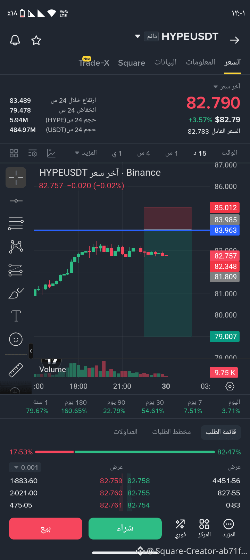This screenshot has width=250, height=560.
Task: Click the 79.007 target price label
Action: click(225, 336)
